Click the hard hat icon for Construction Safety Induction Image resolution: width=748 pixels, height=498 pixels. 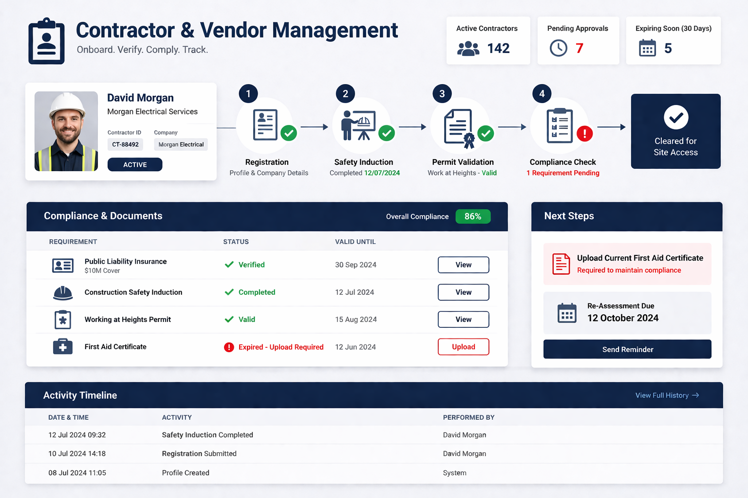[x=63, y=292]
